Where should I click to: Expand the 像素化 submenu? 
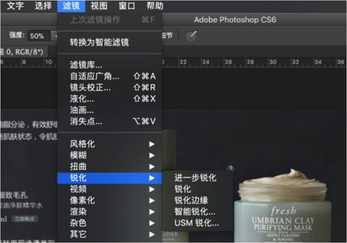[x=82, y=200]
